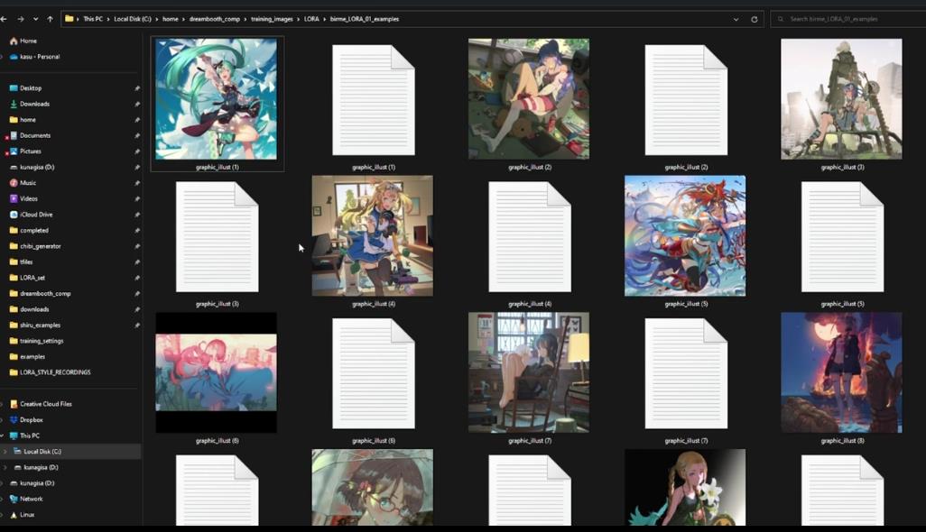
Task: Select the graphic_illust (5) image thumbnail
Action: click(x=685, y=236)
